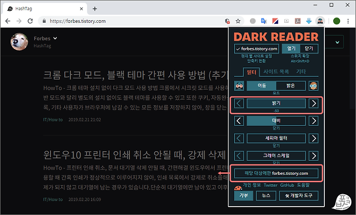Click the gray rectangle extension icon
This screenshot has width=356, height=215.
[x=286, y=21]
